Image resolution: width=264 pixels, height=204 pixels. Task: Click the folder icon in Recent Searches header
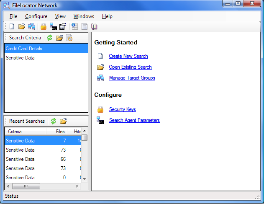[x=63, y=121]
